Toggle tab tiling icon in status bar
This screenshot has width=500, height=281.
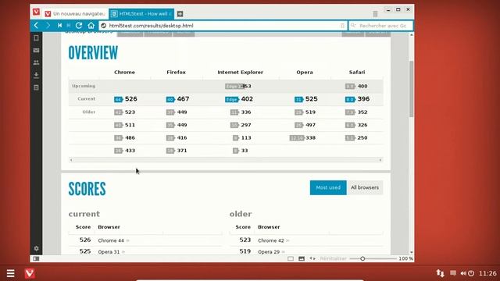[x=291, y=258]
